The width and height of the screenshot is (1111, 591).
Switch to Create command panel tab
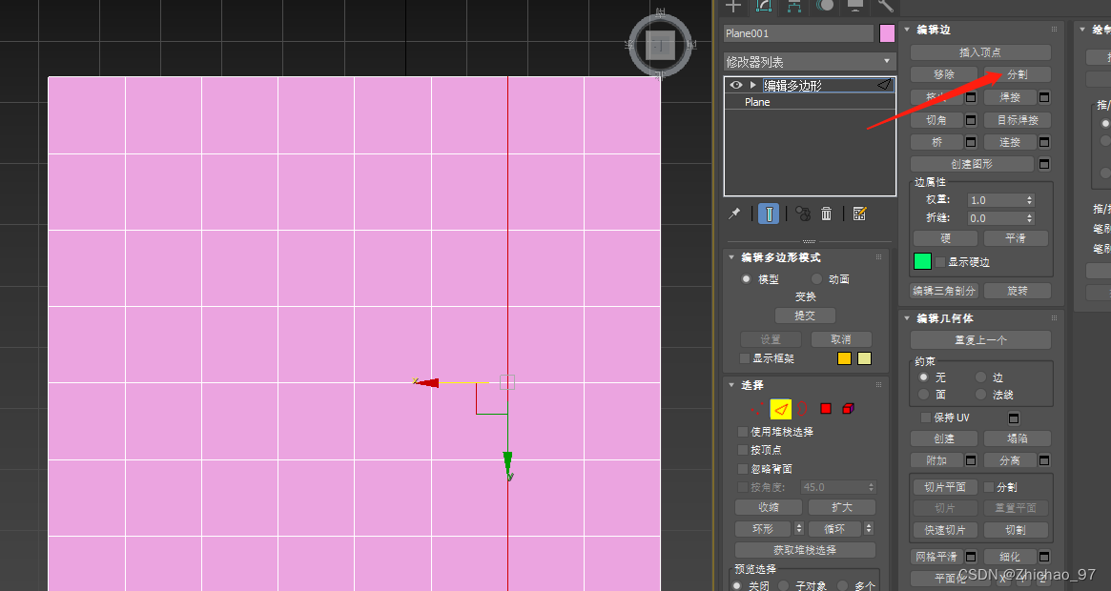point(733,6)
